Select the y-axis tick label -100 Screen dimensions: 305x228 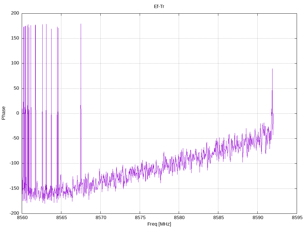coord(14,163)
